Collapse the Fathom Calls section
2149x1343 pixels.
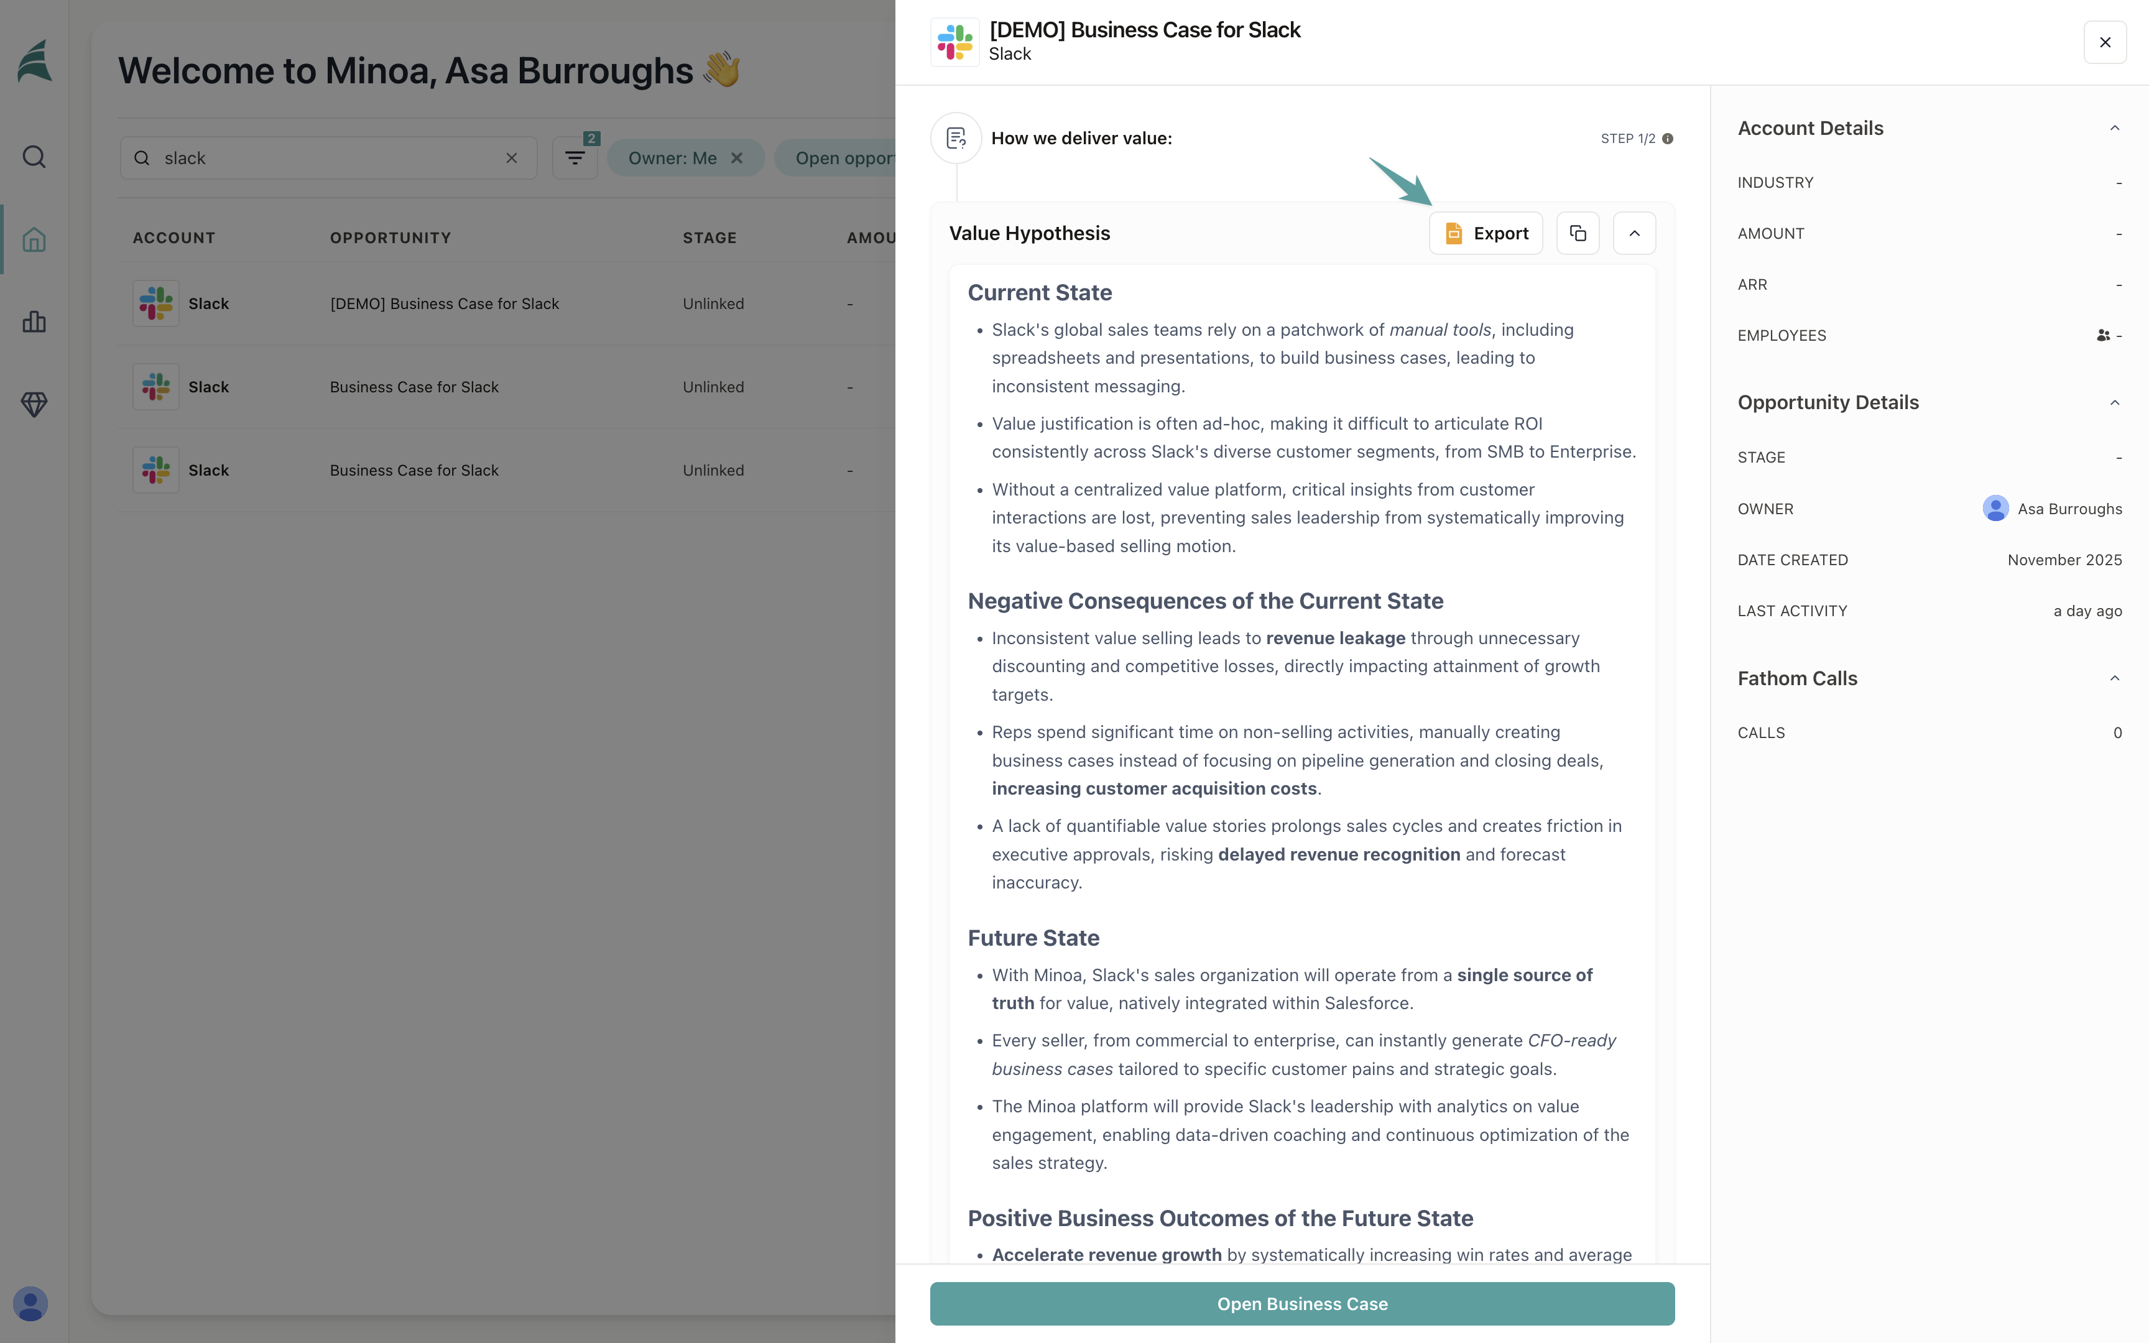[x=2114, y=678]
